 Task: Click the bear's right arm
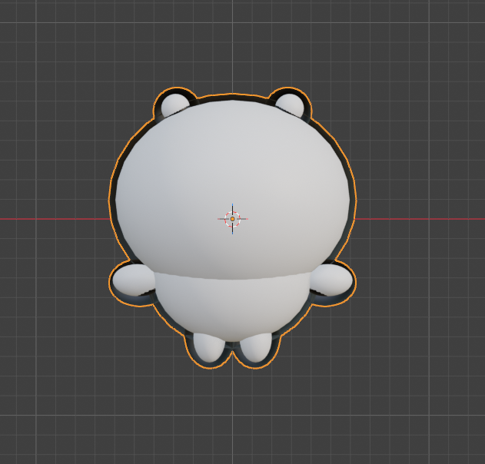pos(331,279)
